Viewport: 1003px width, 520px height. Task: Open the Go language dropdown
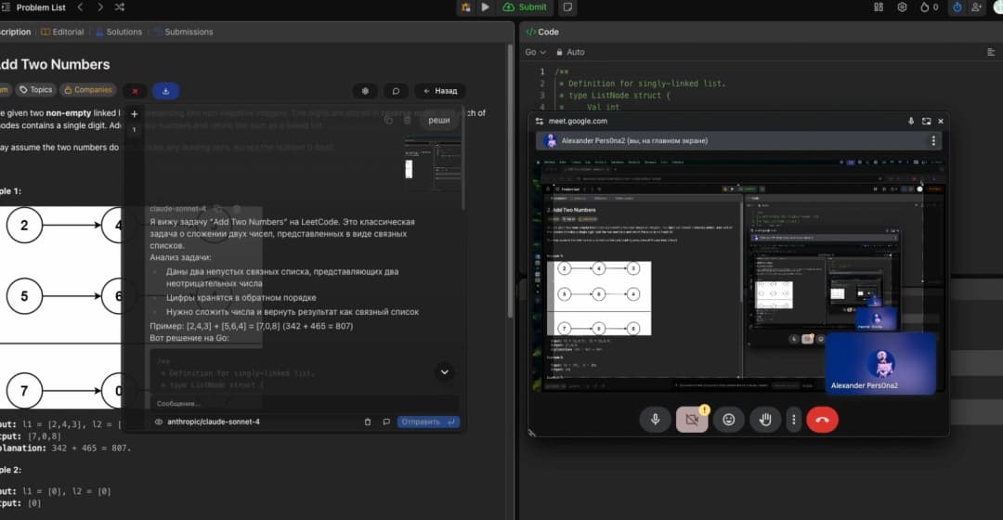[x=536, y=52]
